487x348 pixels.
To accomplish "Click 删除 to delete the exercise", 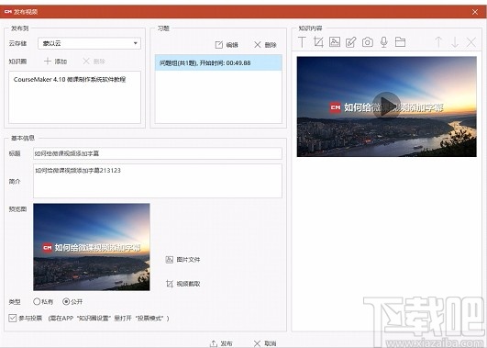I will click(265, 45).
